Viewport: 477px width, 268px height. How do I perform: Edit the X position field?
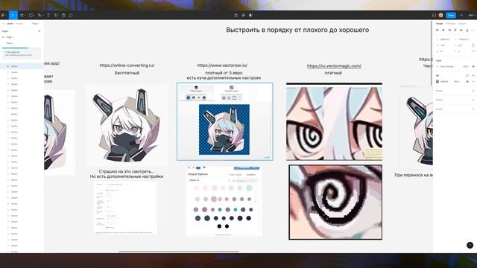pyautogui.click(x=444, y=39)
